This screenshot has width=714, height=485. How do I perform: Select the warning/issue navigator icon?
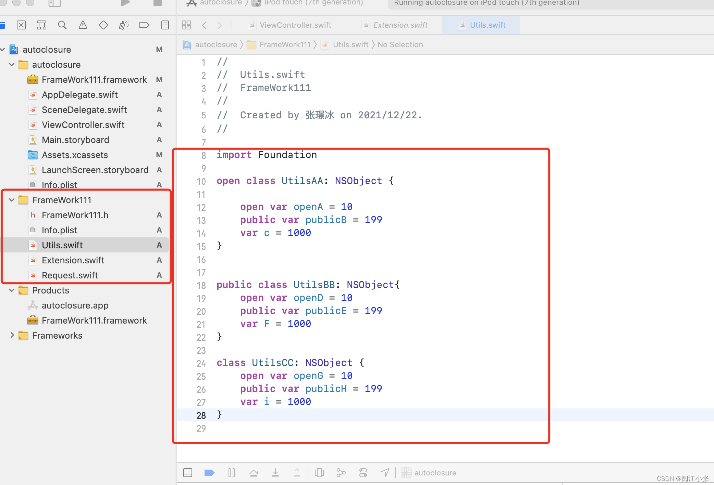pos(83,25)
